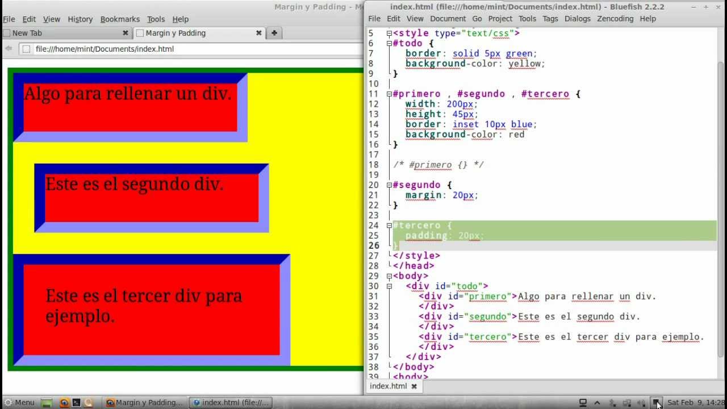The width and height of the screenshot is (727, 409).
Task: Open the volume icon in system tray
Action: pyautogui.click(x=642, y=403)
